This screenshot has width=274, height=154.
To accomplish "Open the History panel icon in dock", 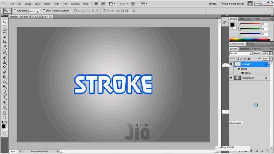I will tap(225, 23).
